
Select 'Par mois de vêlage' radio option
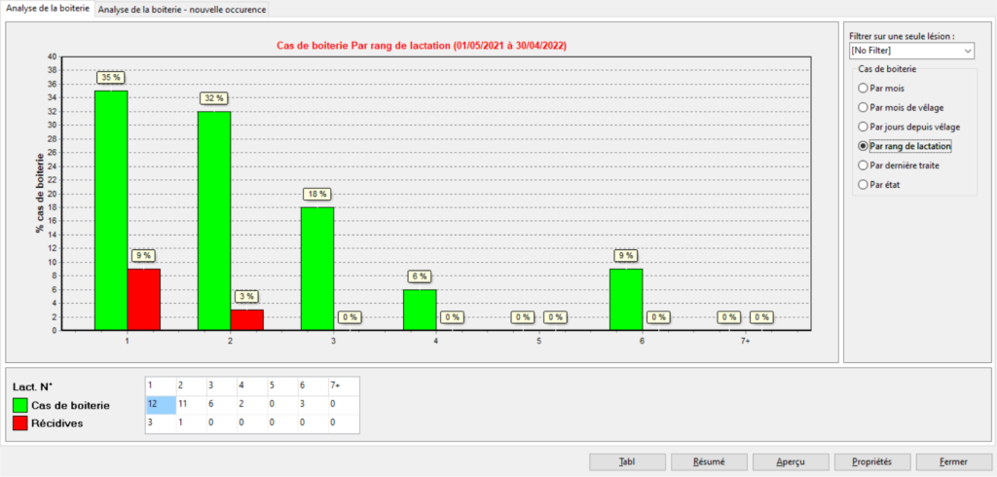pyautogui.click(x=863, y=107)
